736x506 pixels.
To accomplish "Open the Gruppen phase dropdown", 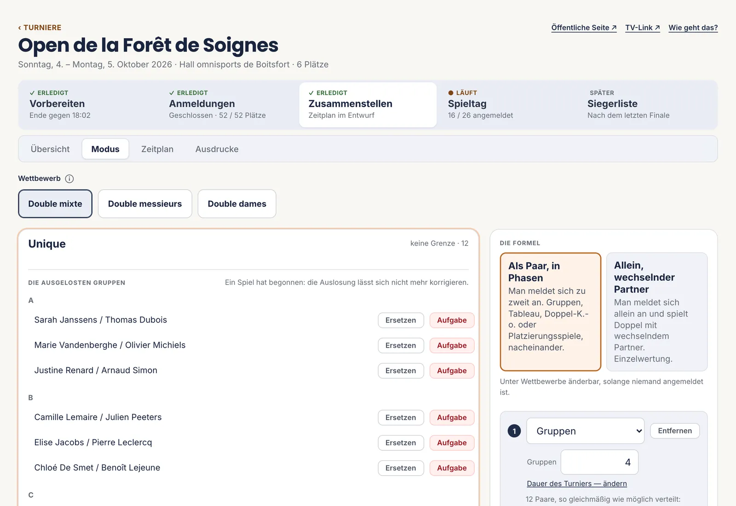I will pyautogui.click(x=585, y=431).
